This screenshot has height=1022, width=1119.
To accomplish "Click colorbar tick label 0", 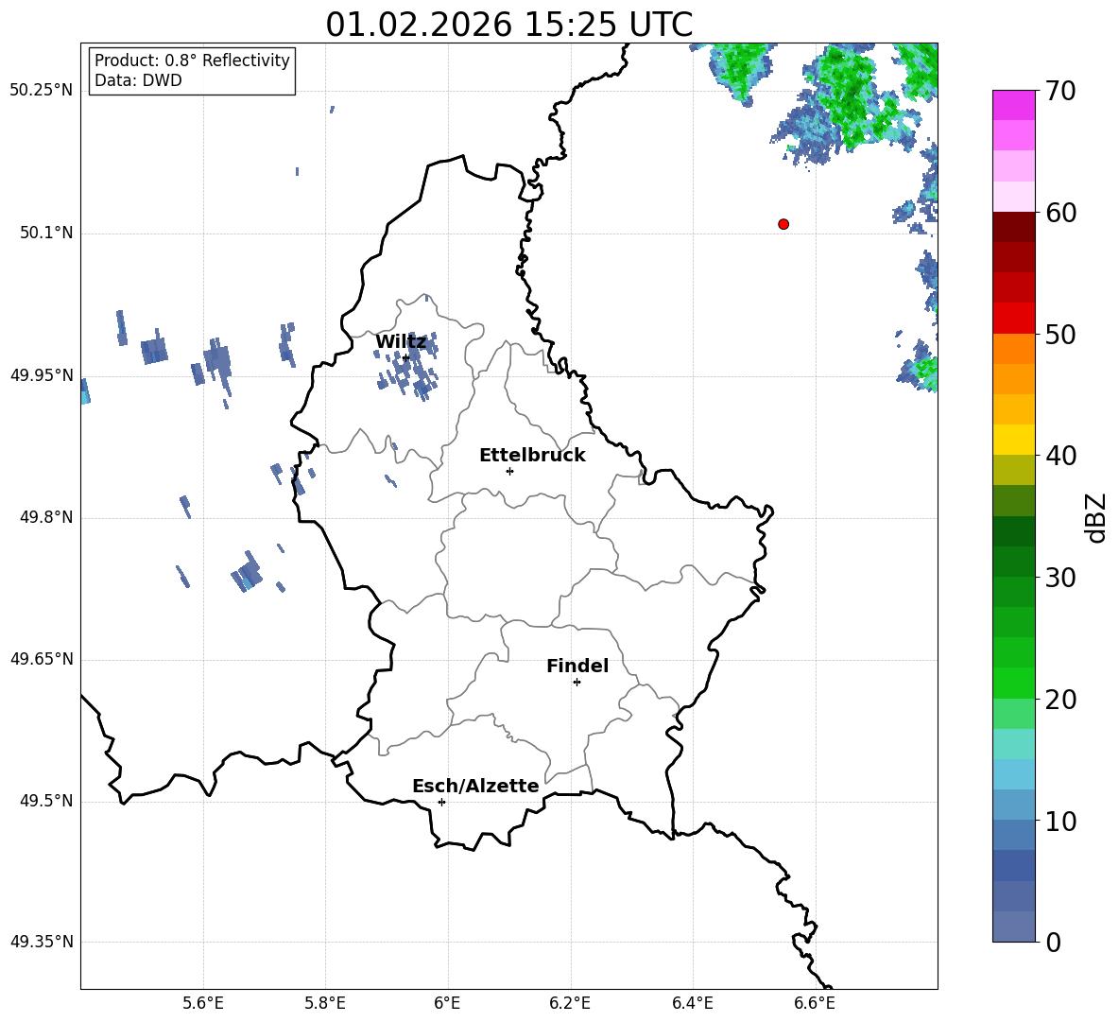I will pos(1053,942).
